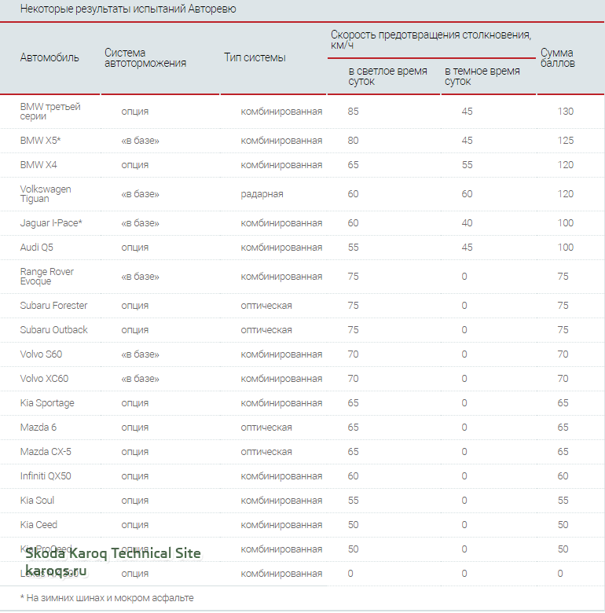Click the 'Audi Q5' row name
This screenshot has width=605, height=613.
click(x=36, y=247)
